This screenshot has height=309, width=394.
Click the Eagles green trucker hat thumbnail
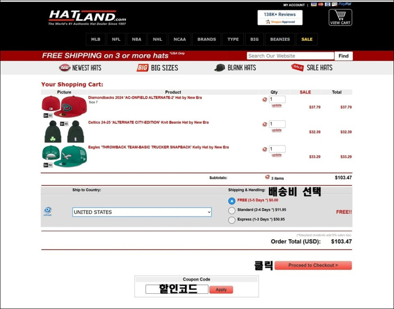coord(64,156)
